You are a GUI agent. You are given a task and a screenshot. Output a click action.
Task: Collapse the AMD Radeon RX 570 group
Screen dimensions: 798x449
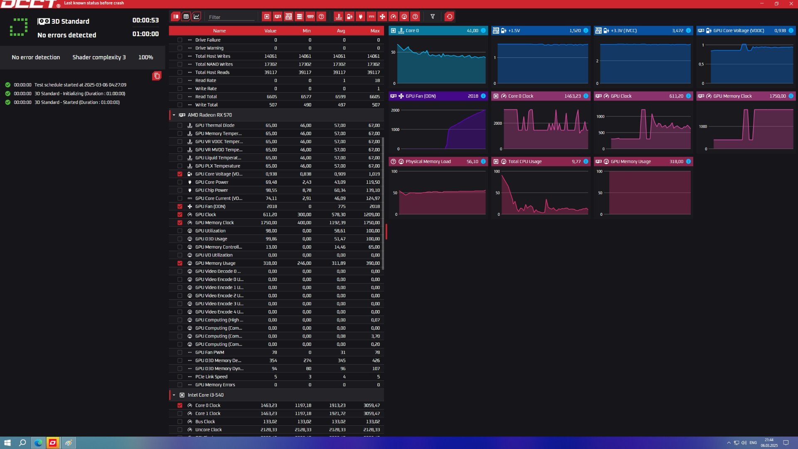click(174, 115)
